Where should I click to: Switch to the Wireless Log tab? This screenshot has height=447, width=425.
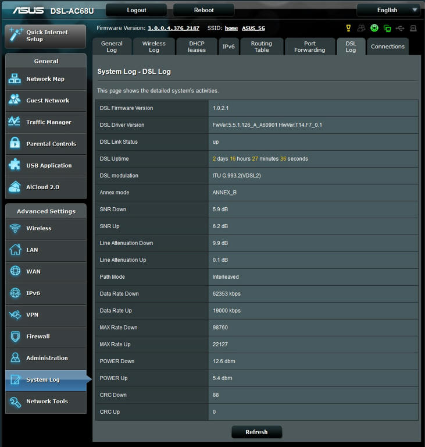(x=154, y=47)
